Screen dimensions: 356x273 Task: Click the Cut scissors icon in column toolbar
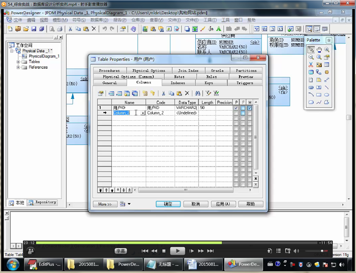(163, 93)
